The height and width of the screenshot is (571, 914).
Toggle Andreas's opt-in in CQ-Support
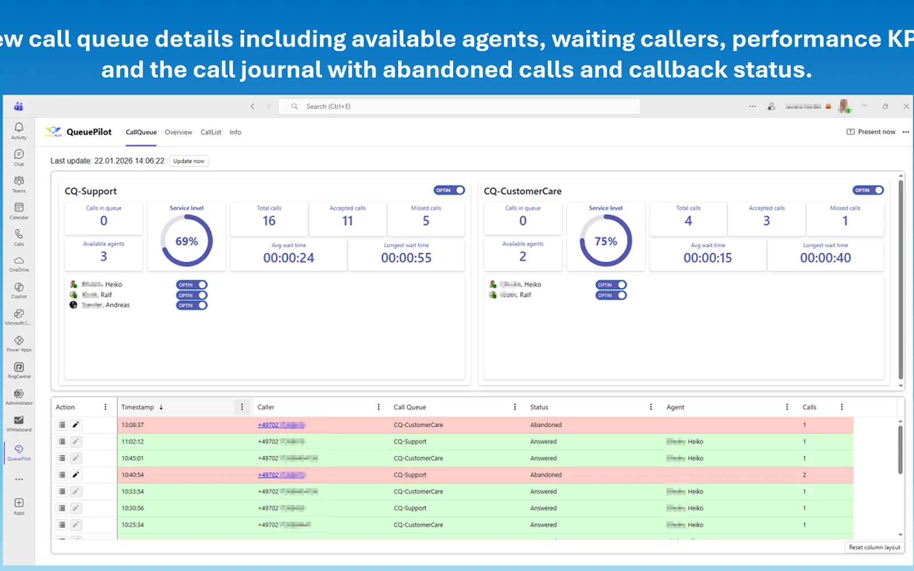(x=192, y=305)
